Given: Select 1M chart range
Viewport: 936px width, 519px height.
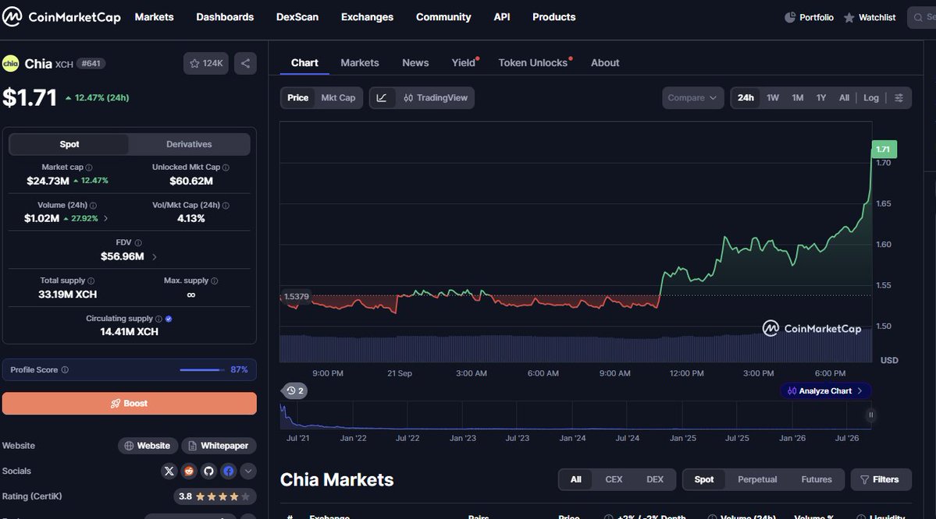Looking at the screenshot, I should point(798,97).
